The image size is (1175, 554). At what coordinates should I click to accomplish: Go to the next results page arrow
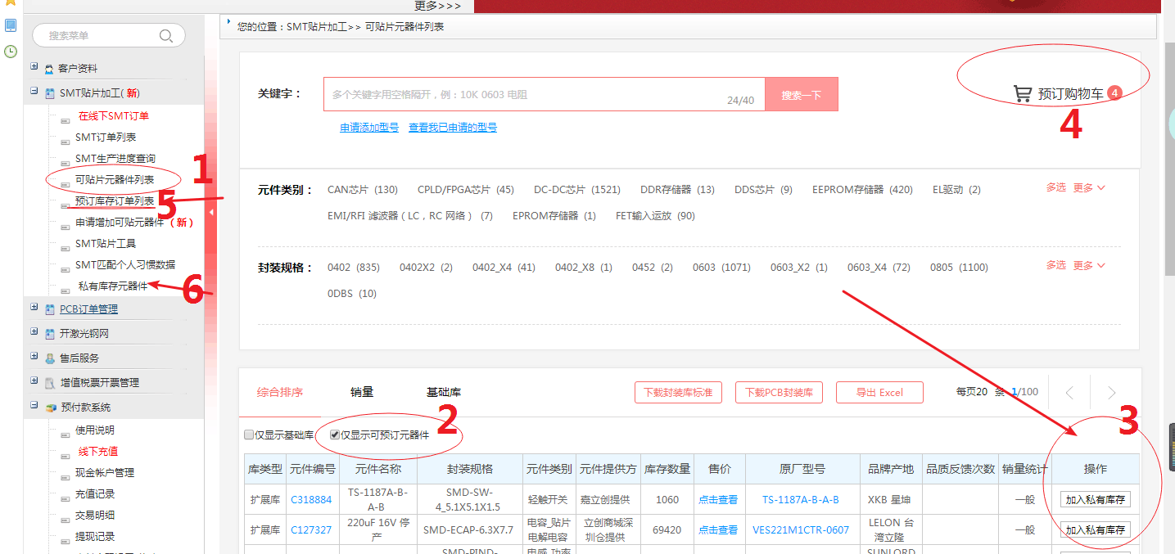pos(1111,393)
